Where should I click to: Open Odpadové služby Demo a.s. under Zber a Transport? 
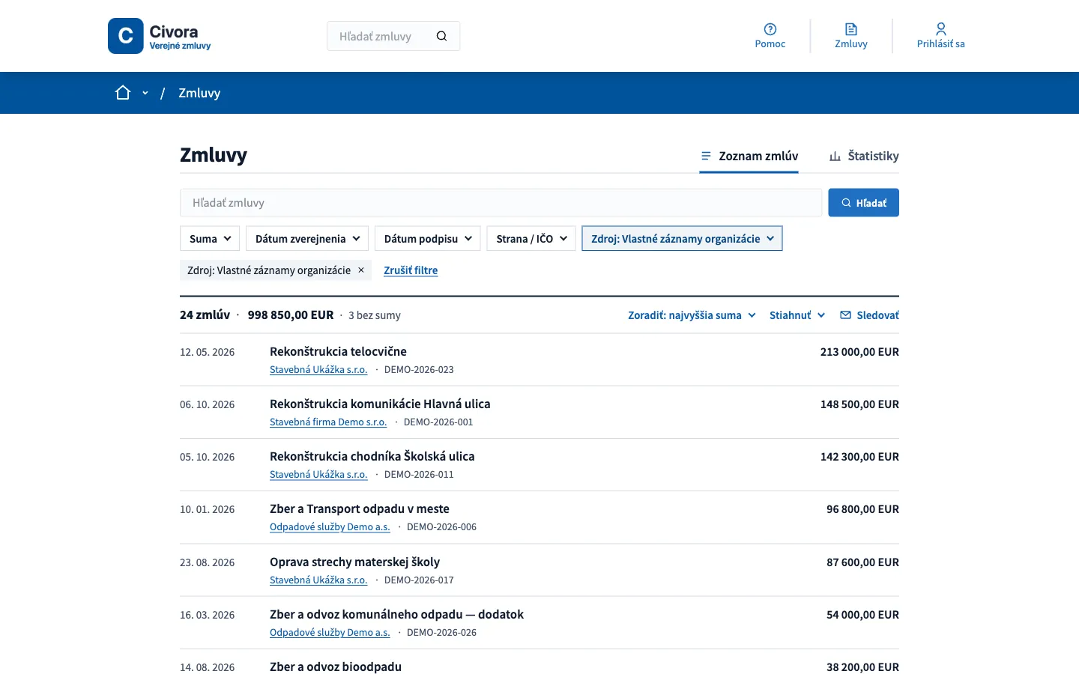330,527
